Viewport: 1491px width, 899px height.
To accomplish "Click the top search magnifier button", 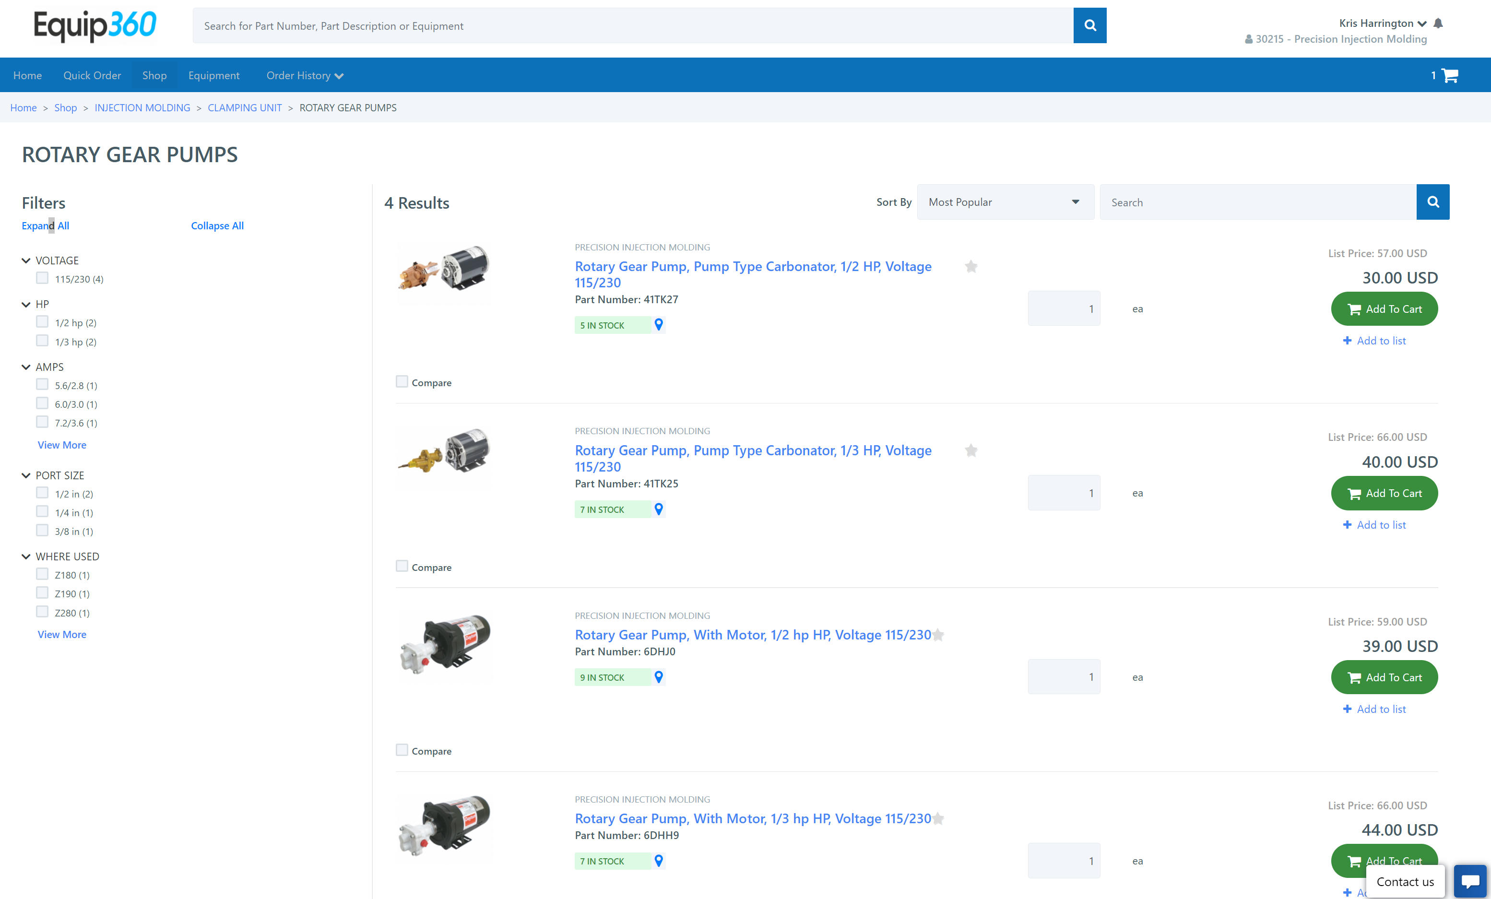I will coord(1089,25).
